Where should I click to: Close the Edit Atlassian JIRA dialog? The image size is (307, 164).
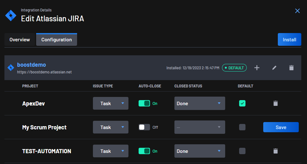coord(297,11)
